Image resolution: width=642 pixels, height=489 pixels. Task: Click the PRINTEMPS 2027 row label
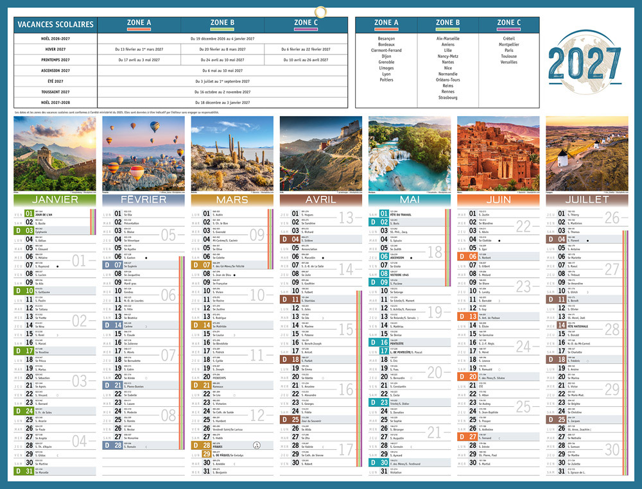56,60
